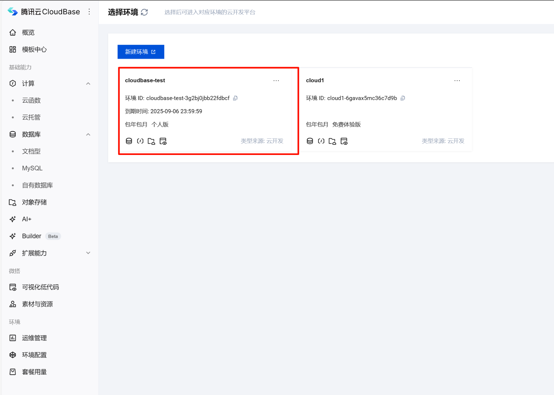Collapse the 数据库 section

click(88, 134)
